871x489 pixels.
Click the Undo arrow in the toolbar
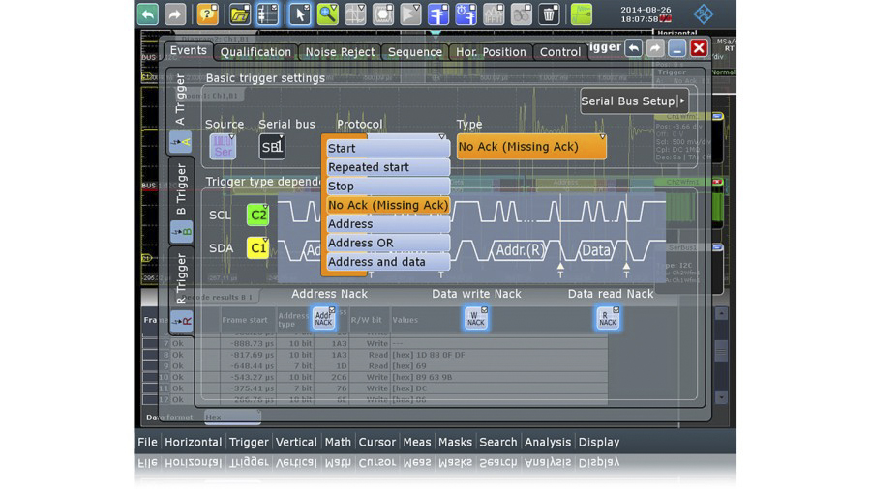(147, 14)
